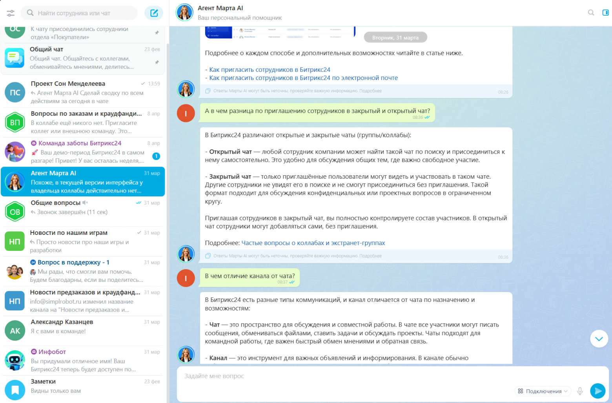
Task: Open Проект Сон Менделеева chat
Action: [x=83, y=92]
